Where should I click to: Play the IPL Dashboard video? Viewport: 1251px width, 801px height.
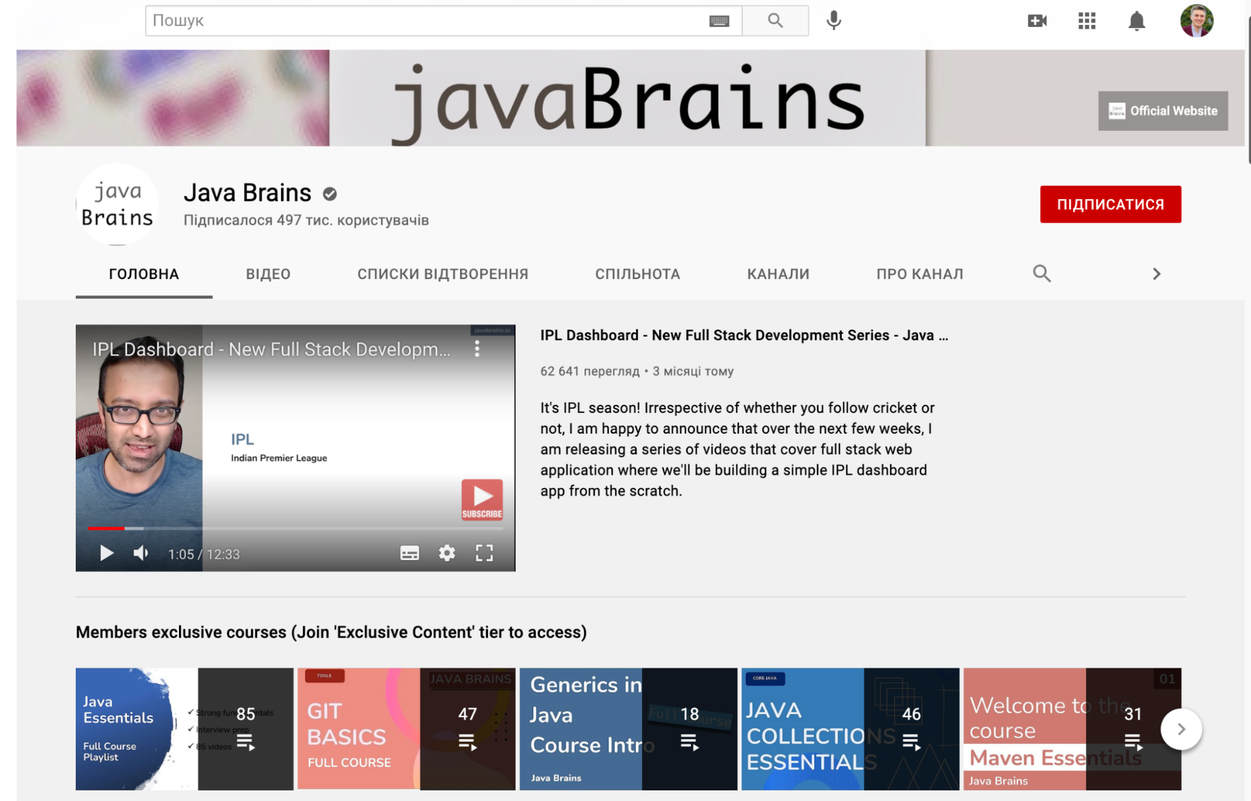(106, 553)
